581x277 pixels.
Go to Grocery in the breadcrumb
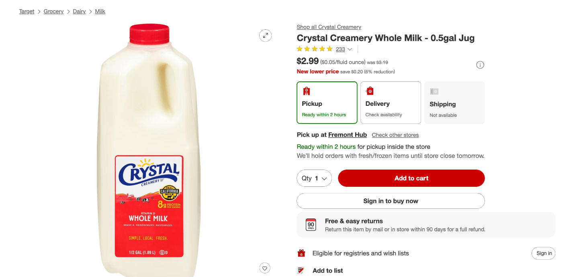coord(53,11)
